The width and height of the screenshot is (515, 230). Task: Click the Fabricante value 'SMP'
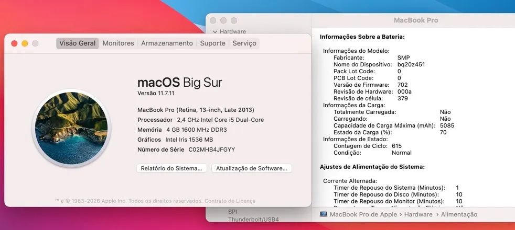coord(403,57)
